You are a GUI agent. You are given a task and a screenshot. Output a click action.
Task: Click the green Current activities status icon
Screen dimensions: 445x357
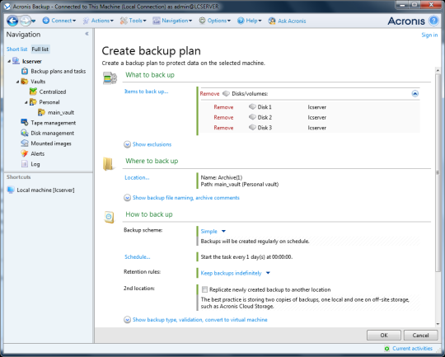[x=386, y=349]
